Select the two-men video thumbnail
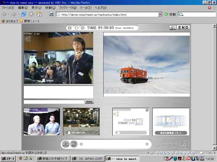Screen dimensions: 217x162 [x=42, y=121]
